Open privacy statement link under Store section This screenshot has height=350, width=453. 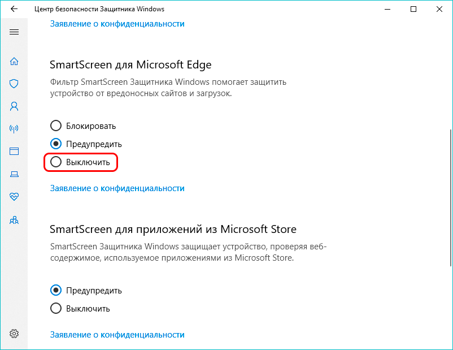point(117,335)
